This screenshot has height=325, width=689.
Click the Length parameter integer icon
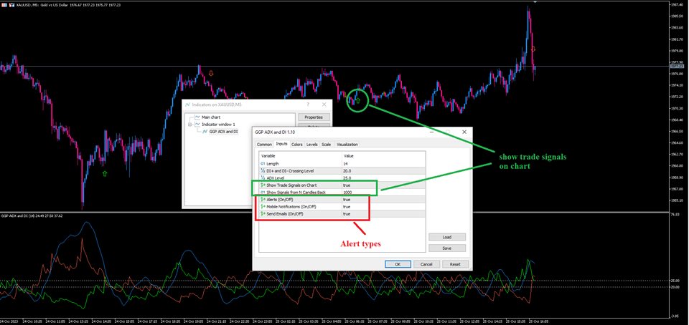coord(263,163)
